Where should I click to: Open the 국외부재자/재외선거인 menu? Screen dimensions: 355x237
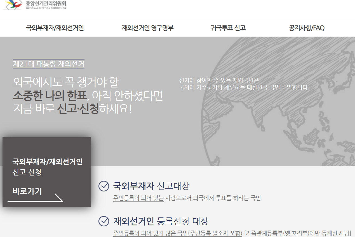click(x=55, y=28)
